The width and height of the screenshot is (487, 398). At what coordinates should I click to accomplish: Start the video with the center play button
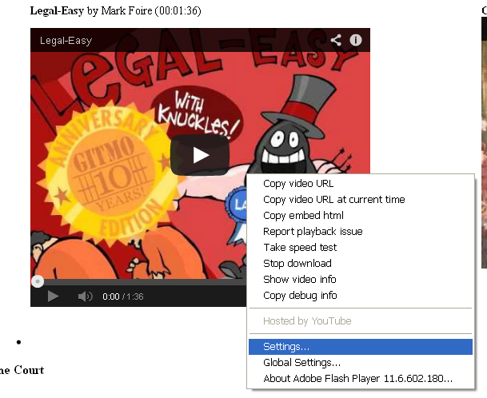click(200, 155)
